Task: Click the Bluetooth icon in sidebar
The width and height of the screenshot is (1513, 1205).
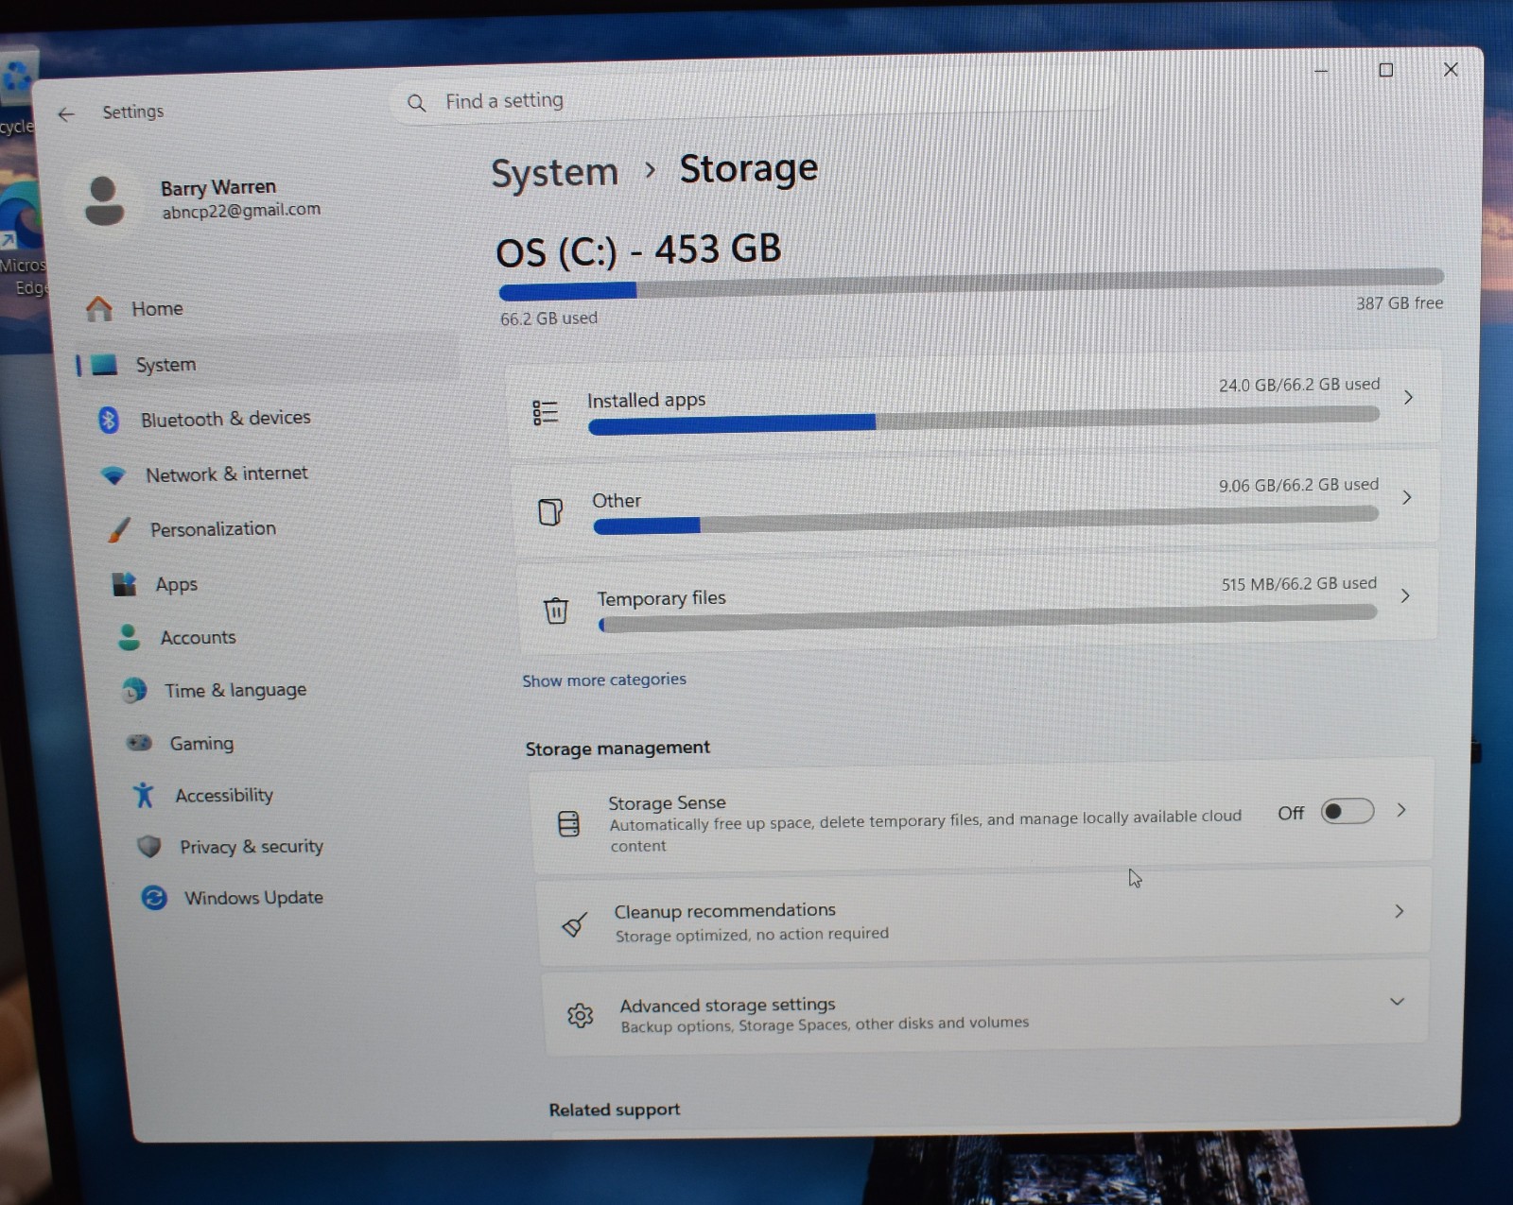Action: [109, 420]
